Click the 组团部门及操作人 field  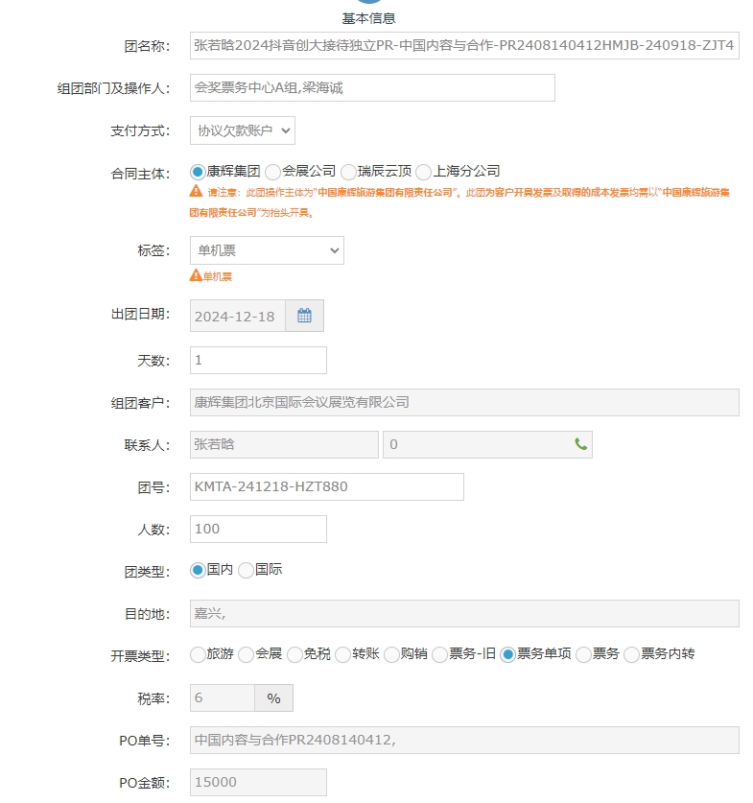(372, 87)
